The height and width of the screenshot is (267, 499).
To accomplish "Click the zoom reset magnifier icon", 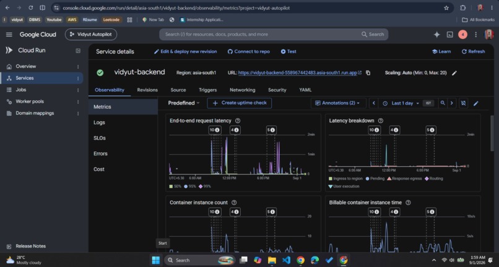I will [x=443, y=103].
